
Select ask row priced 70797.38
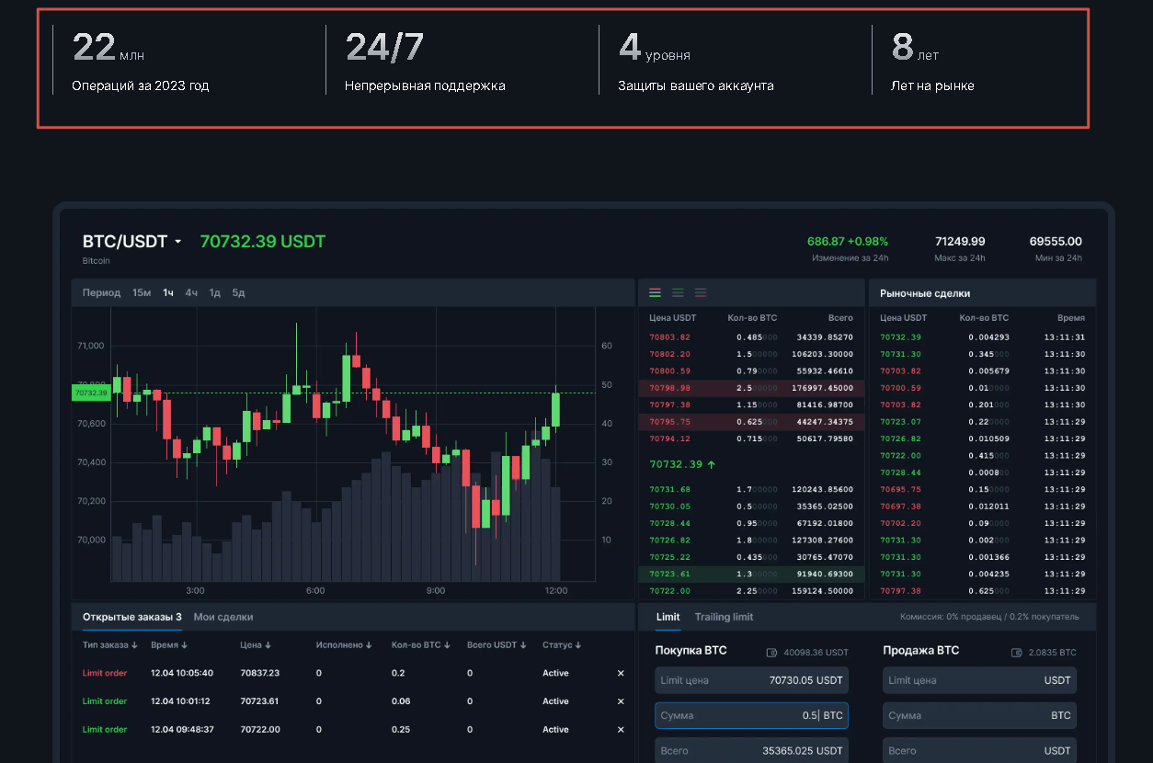[751, 404]
